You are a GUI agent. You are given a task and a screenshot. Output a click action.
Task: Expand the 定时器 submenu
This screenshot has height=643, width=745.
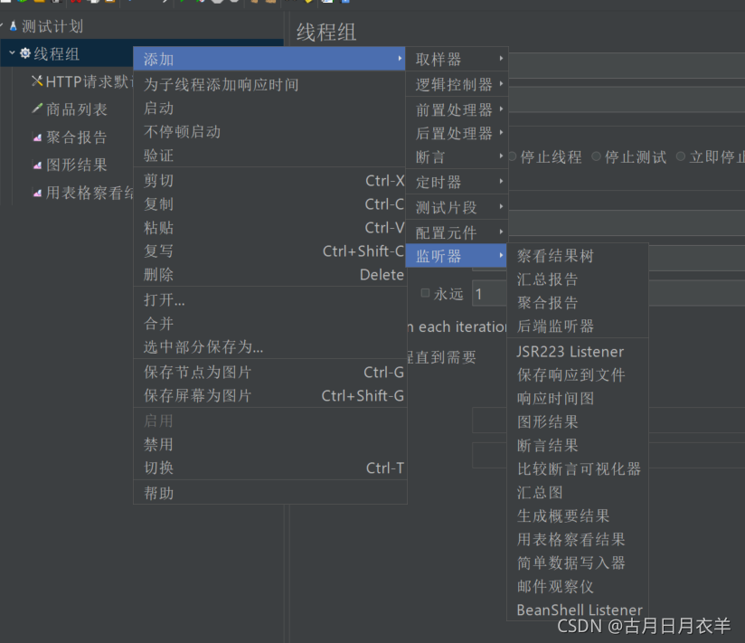(x=457, y=182)
